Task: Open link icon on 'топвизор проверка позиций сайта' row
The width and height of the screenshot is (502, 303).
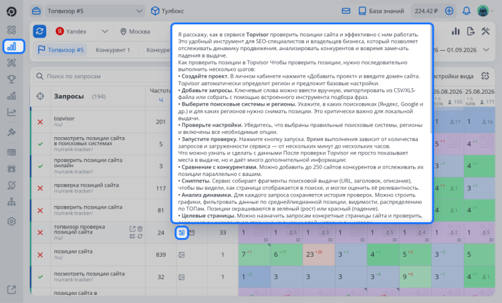Action: 132,229
